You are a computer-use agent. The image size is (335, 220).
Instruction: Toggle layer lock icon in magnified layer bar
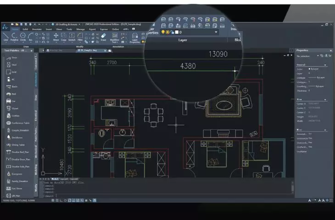[172, 32]
